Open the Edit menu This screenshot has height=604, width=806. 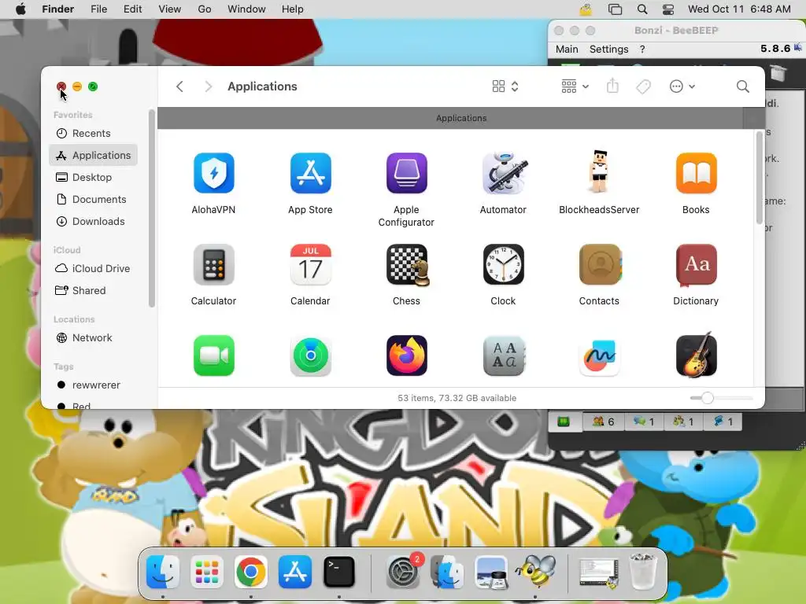coord(132,9)
